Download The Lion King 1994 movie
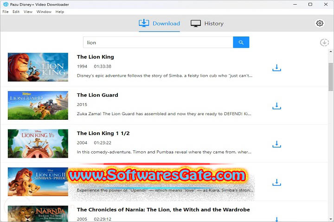Screen dimensions: 334x222 (x=276, y=68)
